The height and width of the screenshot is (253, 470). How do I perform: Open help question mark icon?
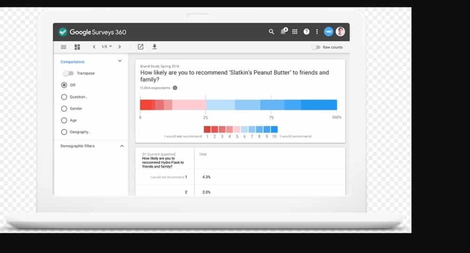tap(306, 32)
